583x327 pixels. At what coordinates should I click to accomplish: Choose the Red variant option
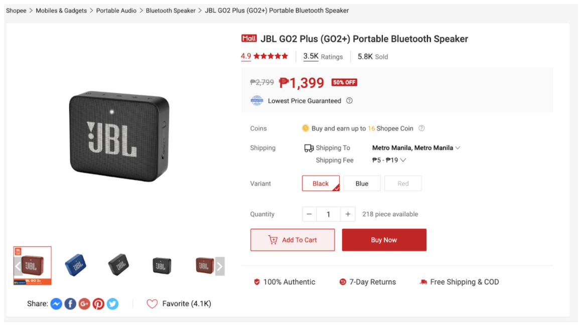403,183
